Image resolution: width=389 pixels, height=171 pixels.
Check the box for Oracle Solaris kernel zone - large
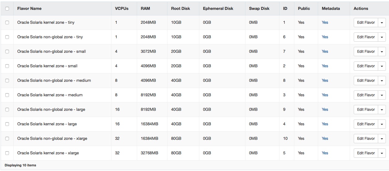tap(7, 124)
